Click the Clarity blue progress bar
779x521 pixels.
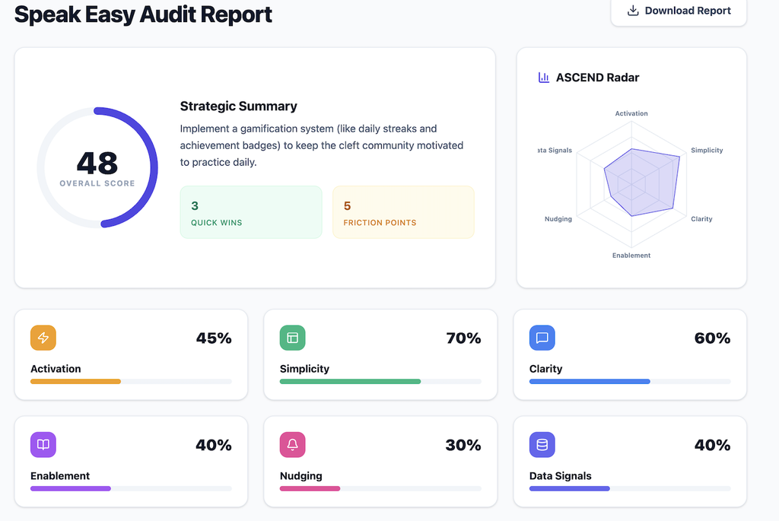[630, 382]
